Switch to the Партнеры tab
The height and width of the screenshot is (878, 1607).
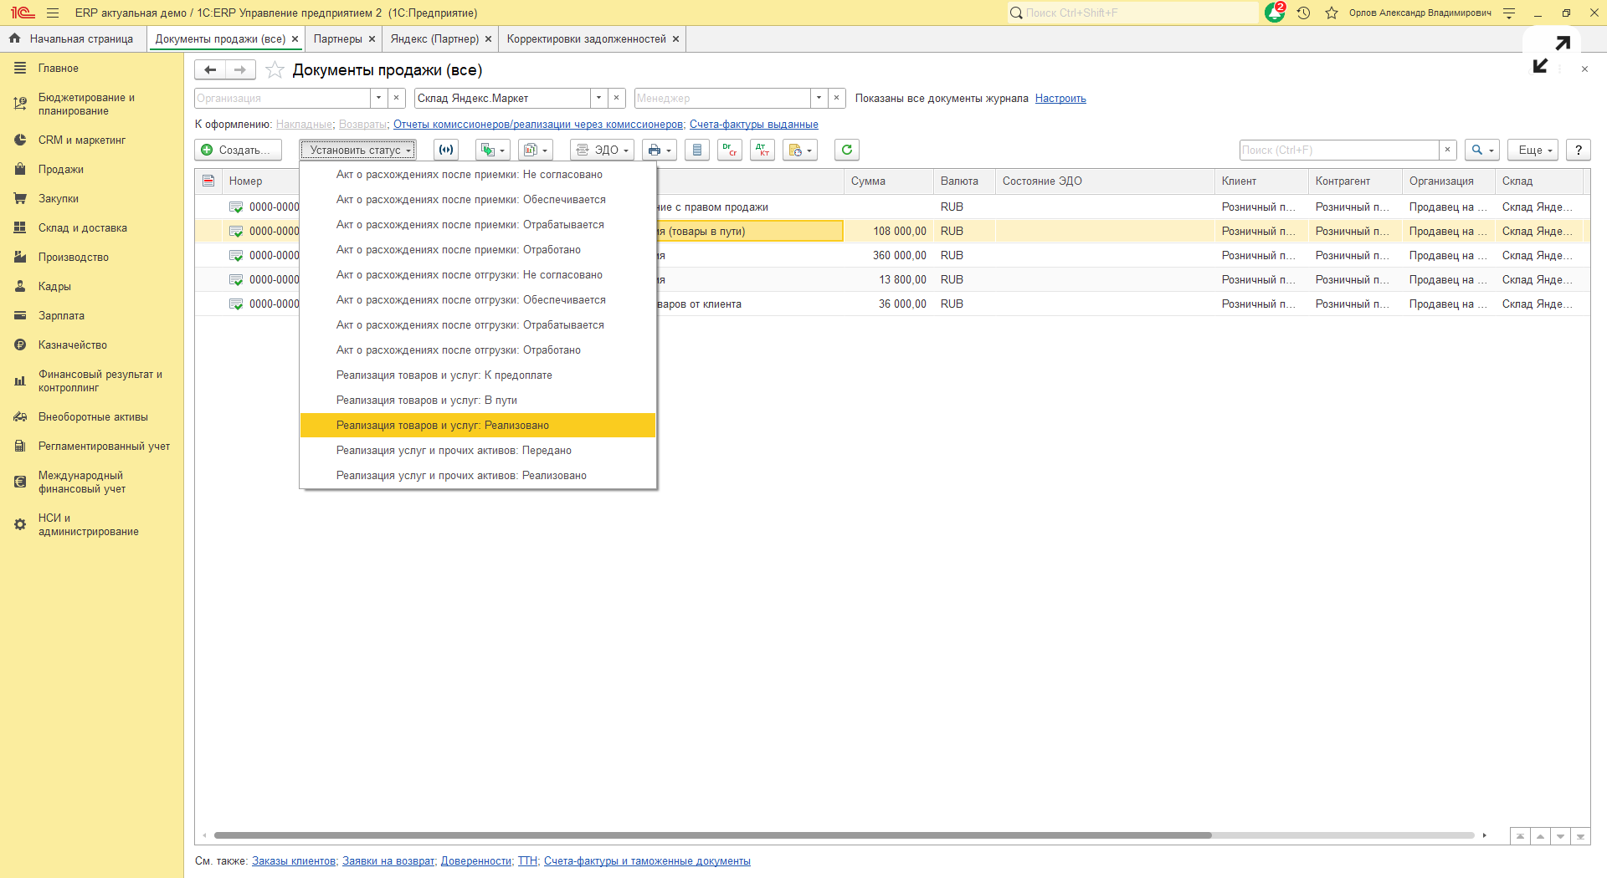pyautogui.click(x=337, y=39)
